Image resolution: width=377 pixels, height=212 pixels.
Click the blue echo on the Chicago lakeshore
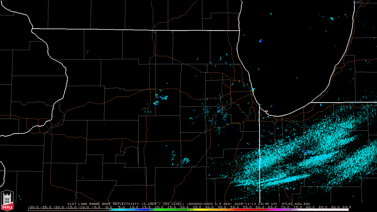(253, 89)
